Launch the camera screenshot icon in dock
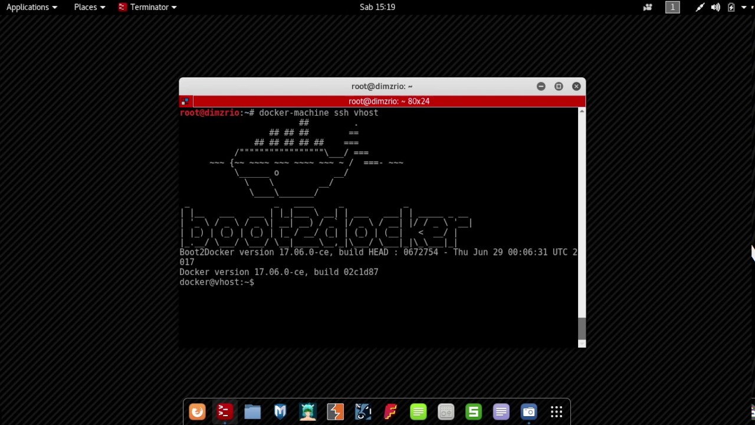This screenshot has height=425, width=755. tap(529, 411)
